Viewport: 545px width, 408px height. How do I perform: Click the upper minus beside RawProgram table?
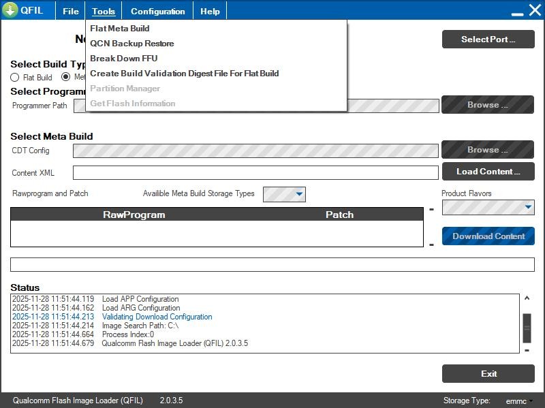431,209
